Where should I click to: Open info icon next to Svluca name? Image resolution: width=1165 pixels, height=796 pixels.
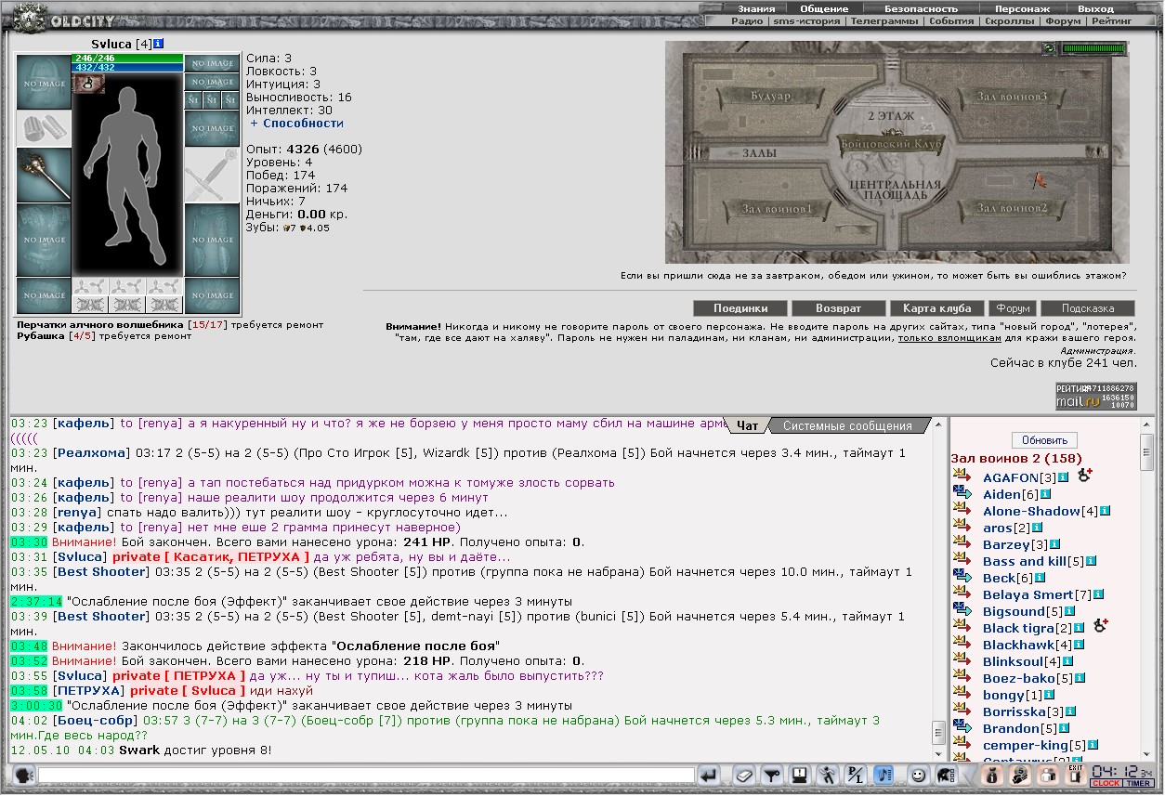coord(159,44)
